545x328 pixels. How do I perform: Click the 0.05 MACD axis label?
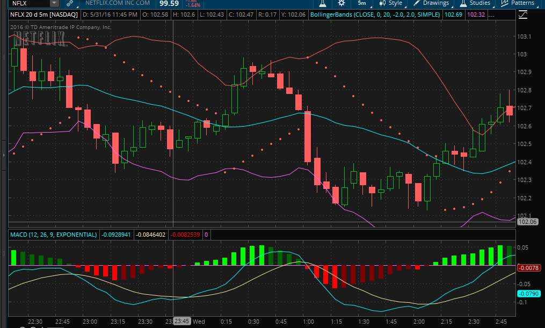click(x=522, y=247)
